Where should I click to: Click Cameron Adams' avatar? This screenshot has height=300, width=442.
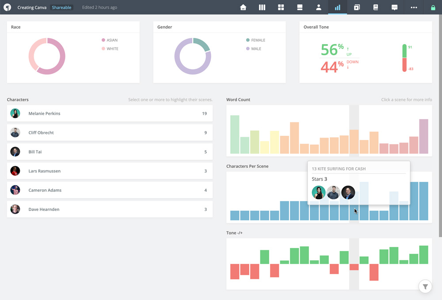coord(15,190)
